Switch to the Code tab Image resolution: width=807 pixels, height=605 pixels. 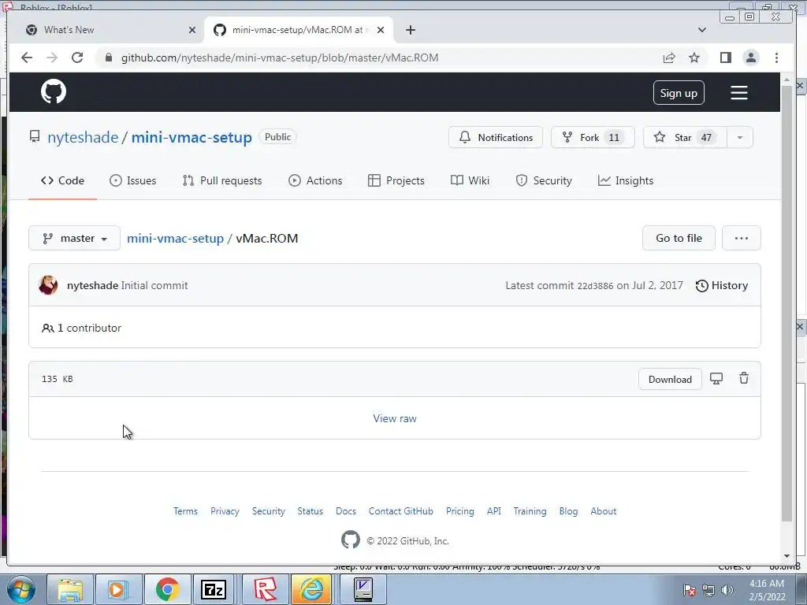63,180
